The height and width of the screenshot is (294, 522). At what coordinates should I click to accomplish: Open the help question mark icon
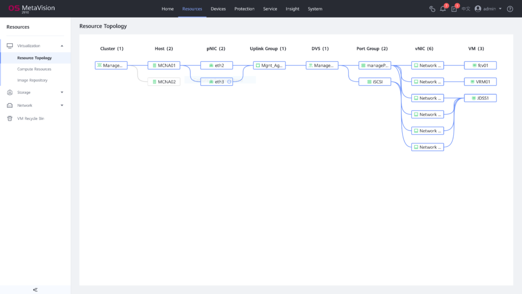[x=510, y=9]
